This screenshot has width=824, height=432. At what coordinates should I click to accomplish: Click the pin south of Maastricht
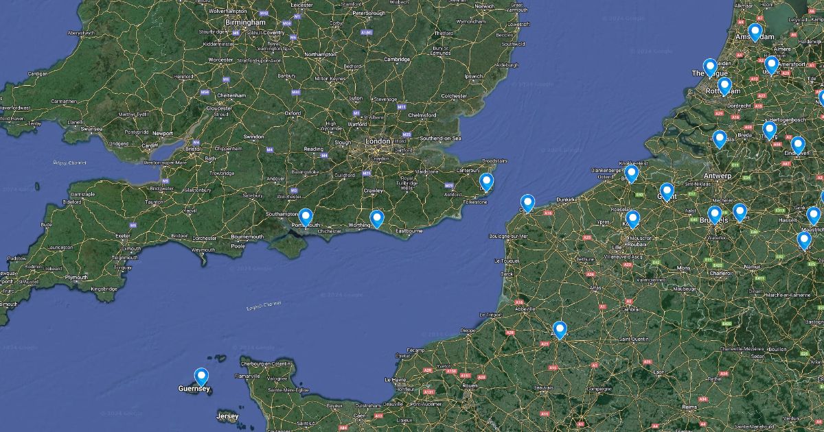pos(804,241)
